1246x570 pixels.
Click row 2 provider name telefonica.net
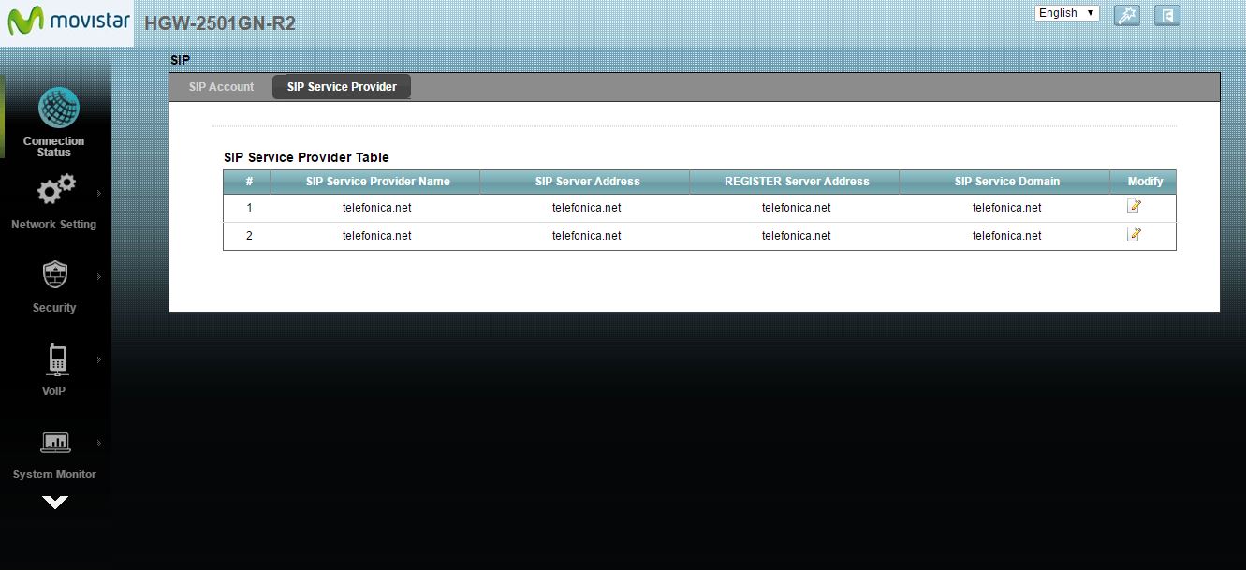377,236
